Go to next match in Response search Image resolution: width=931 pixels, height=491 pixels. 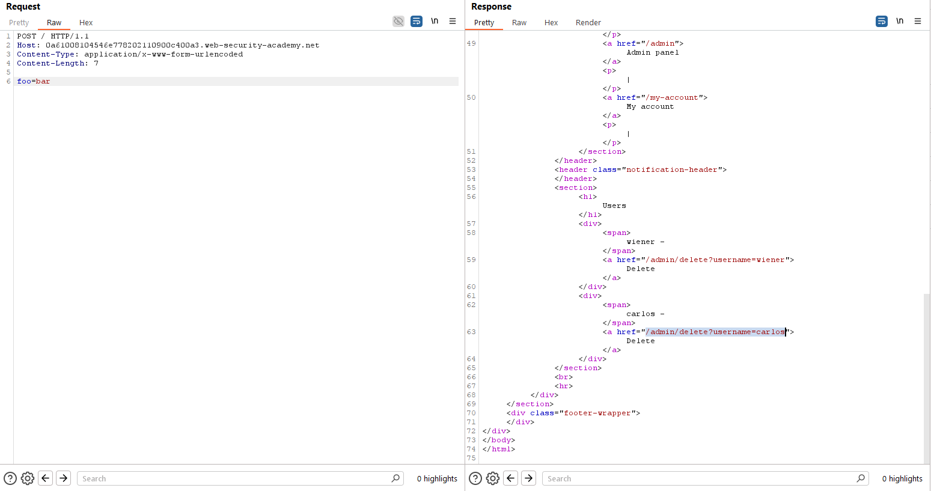[529, 478]
